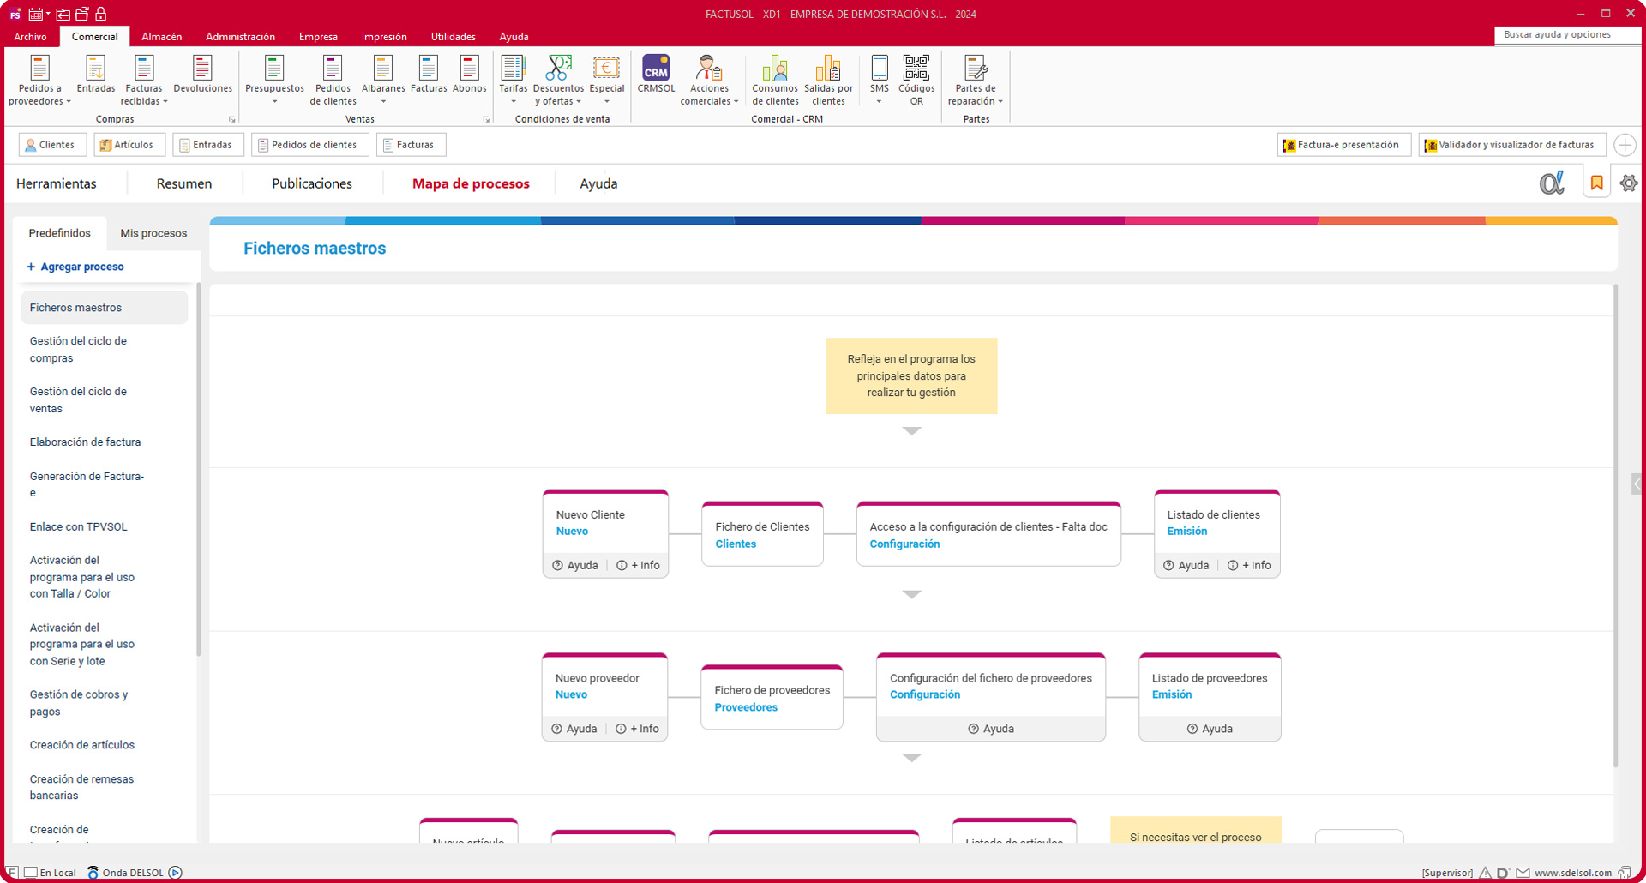This screenshot has width=1646, height=883.
Task: Expand the SMS dropdown arrow
Action: coord(879,102)
